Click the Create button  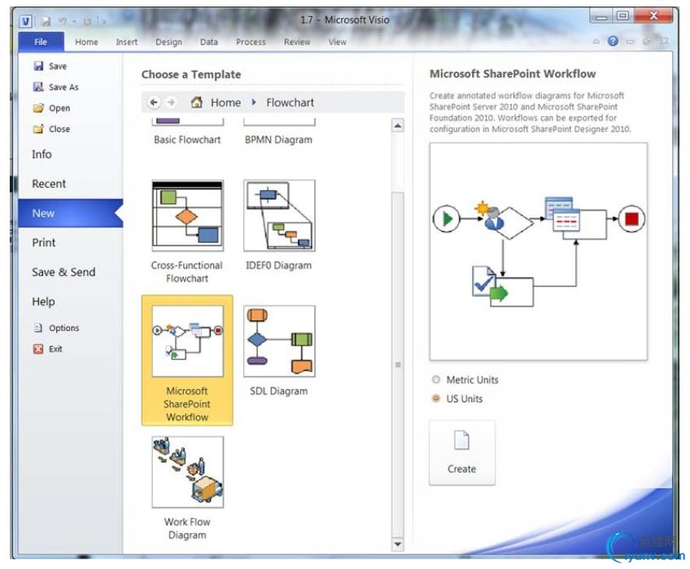462,453
